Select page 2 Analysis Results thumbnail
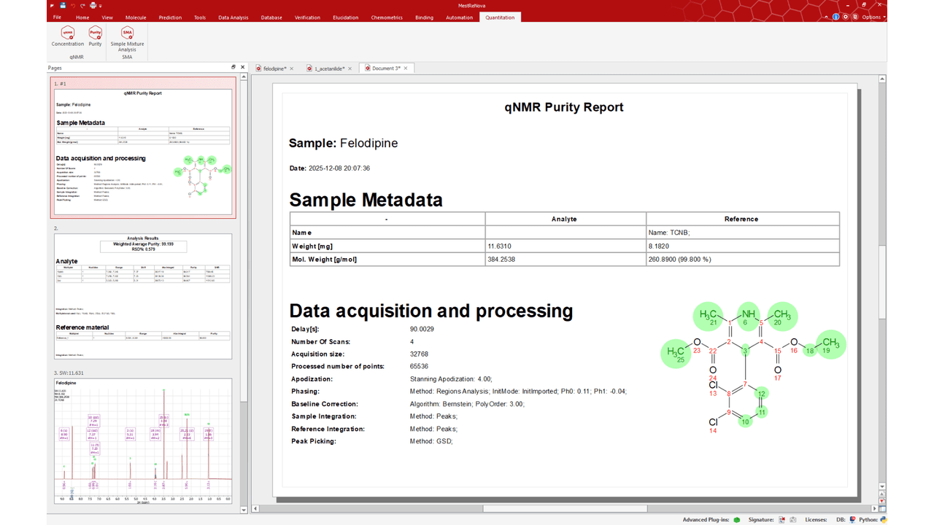 click(143, 296)
